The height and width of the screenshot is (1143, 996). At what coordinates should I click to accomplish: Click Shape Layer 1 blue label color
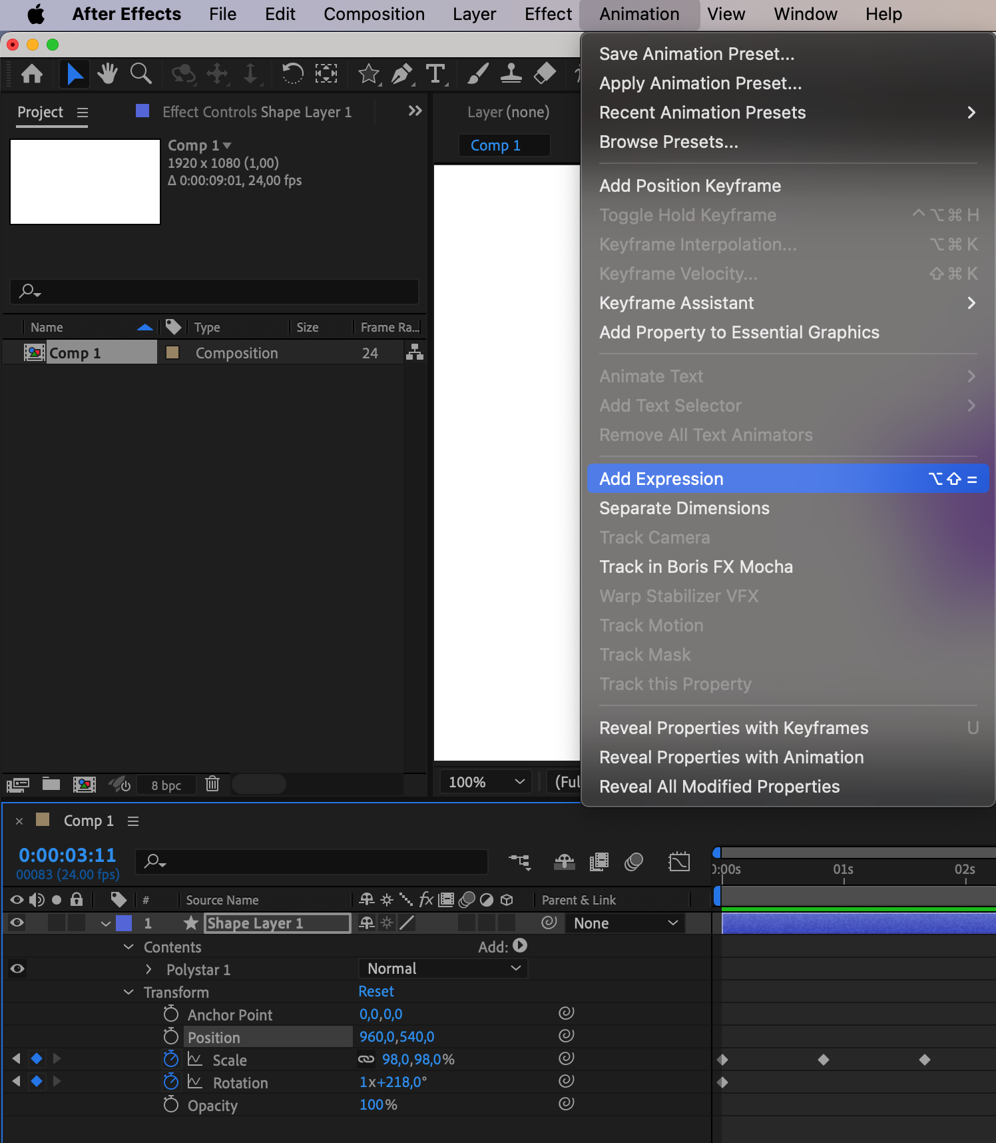[x=124, y=923]
